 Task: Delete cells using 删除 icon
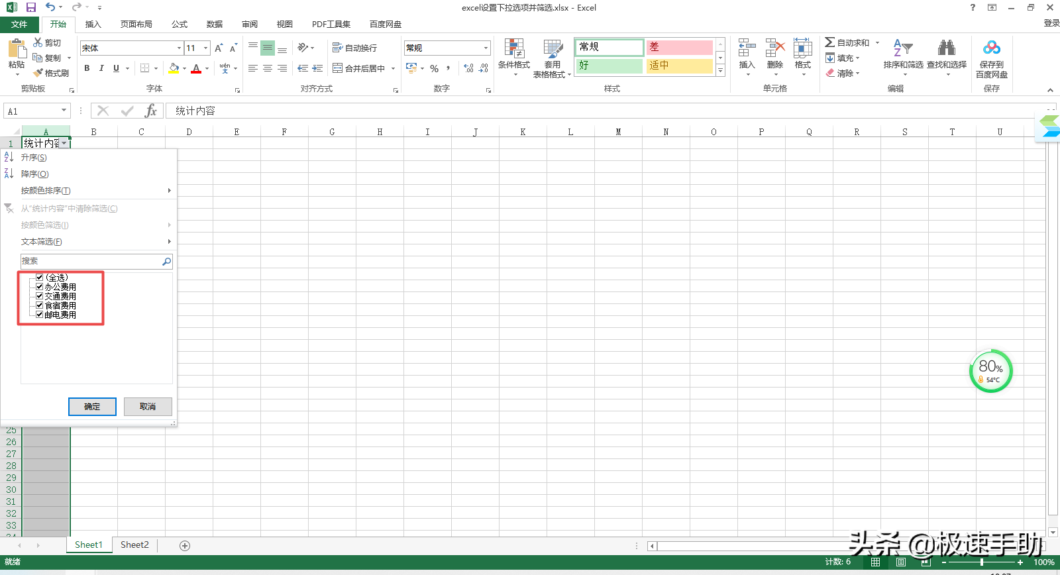[774, 58]
